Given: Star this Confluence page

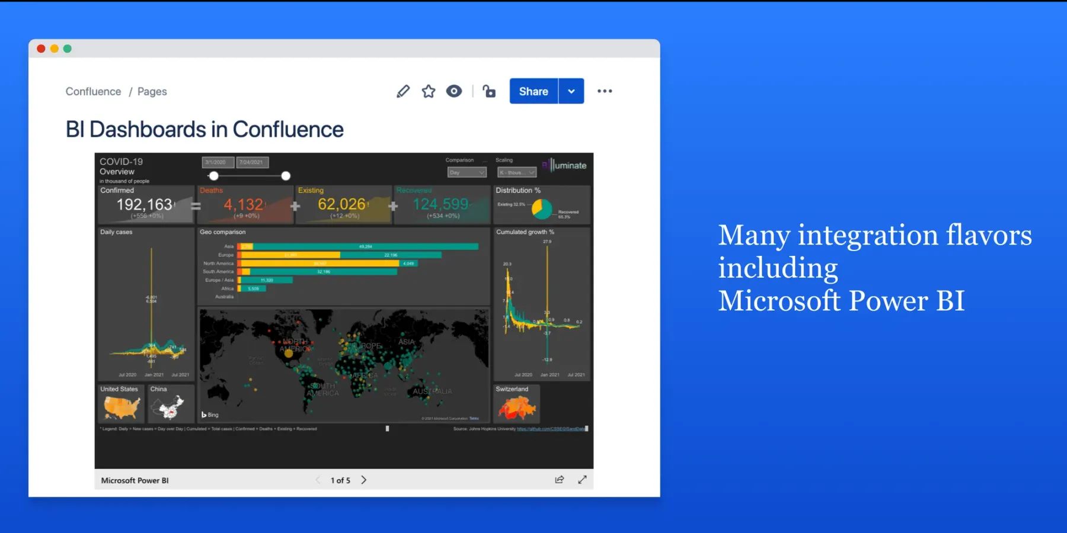Looking at the screenshot, I should click(x=428, y=91).
